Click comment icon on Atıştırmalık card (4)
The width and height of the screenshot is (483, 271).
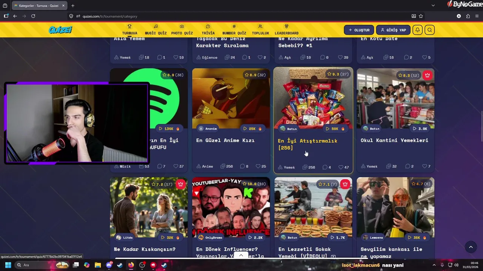click(x=325, y=167)
